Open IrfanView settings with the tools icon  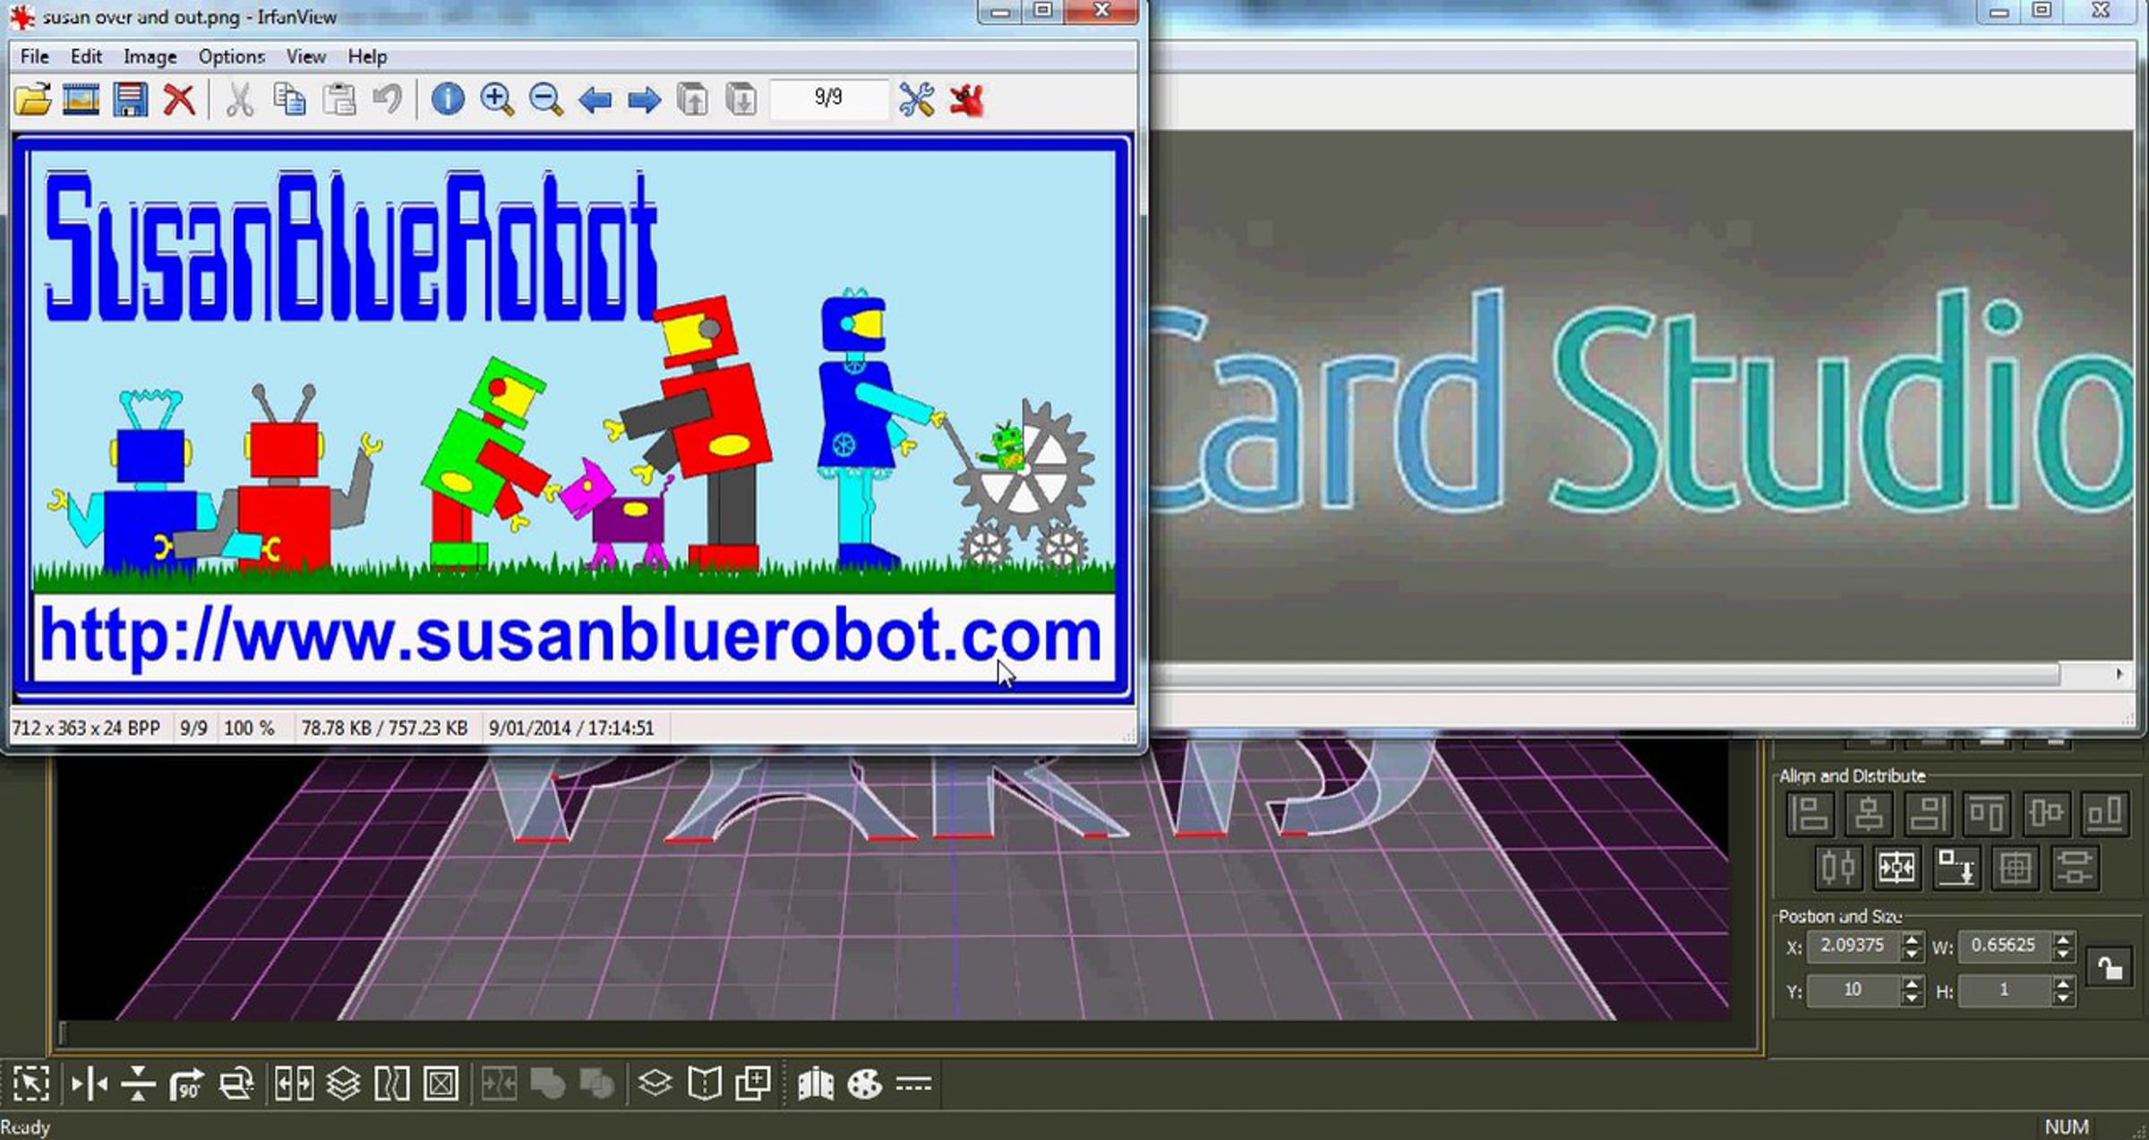pos(917,99)
